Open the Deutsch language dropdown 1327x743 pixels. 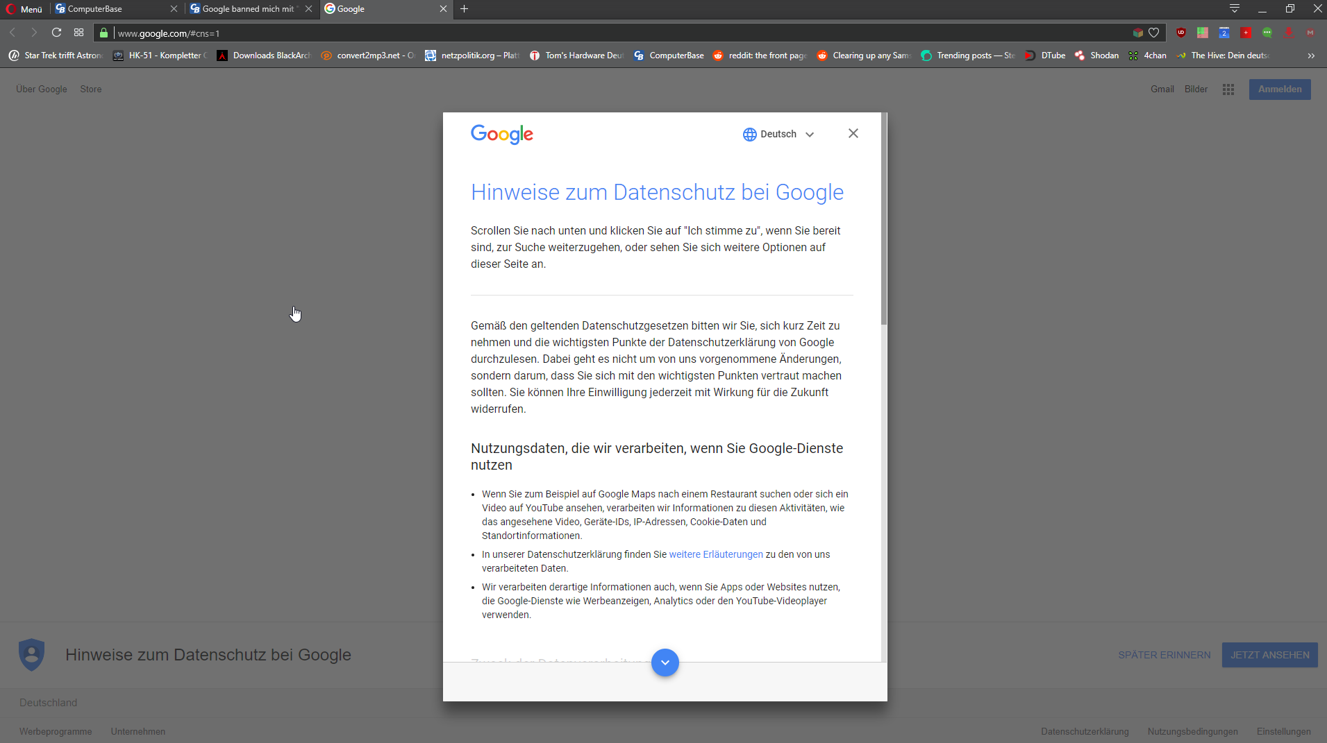(778, 134)
